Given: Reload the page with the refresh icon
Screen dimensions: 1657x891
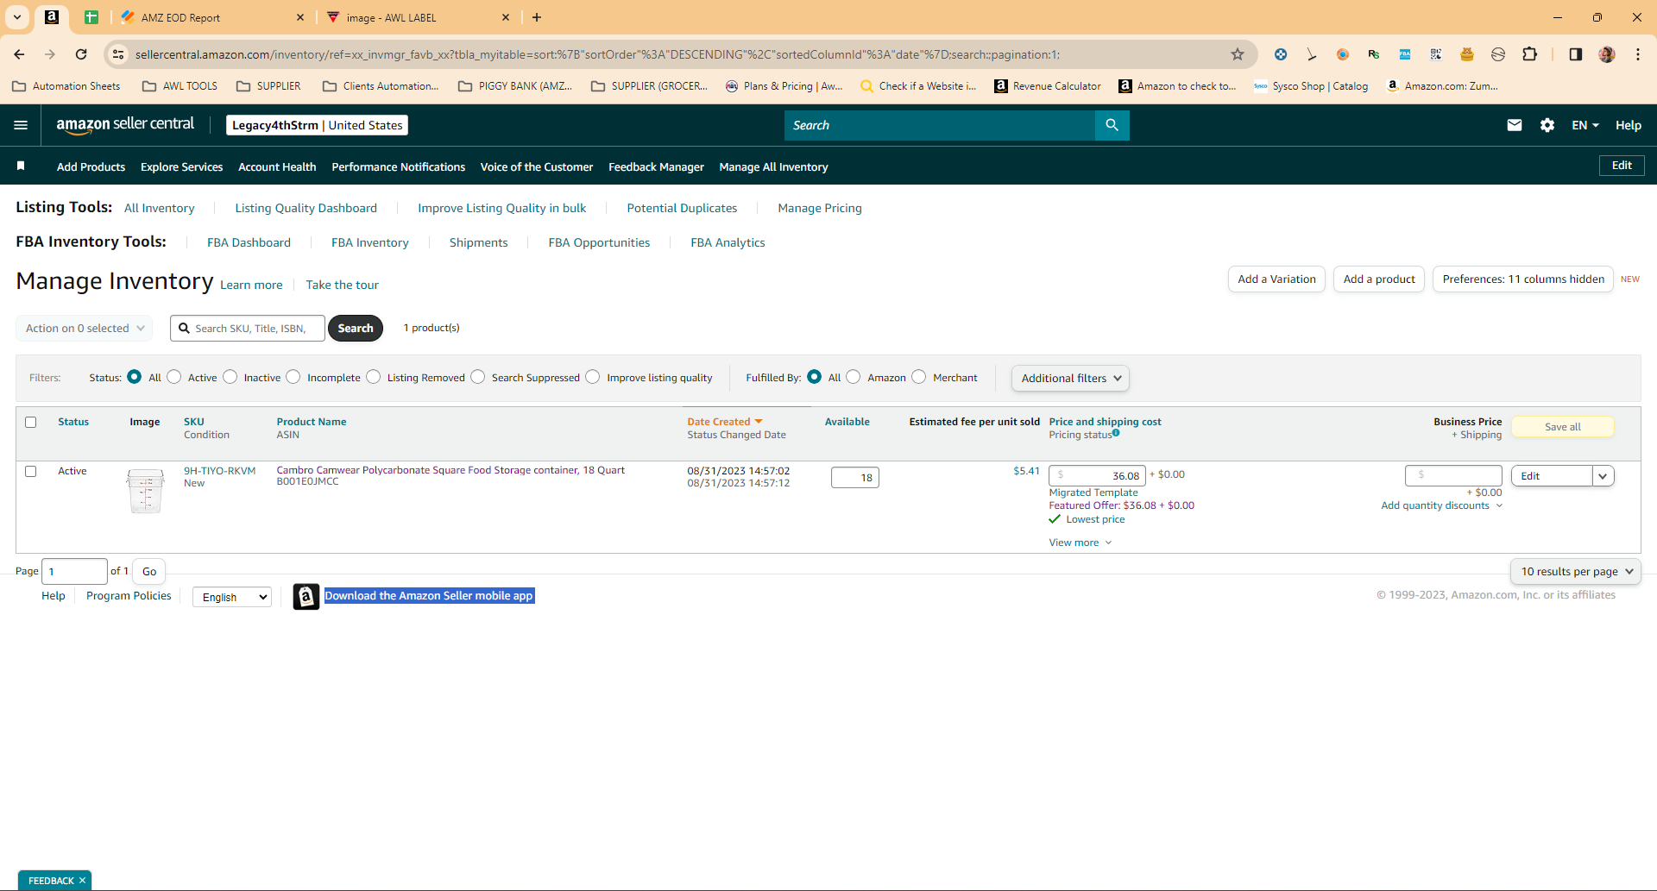Looking at the screenshot, I should (x=81, y=54).
